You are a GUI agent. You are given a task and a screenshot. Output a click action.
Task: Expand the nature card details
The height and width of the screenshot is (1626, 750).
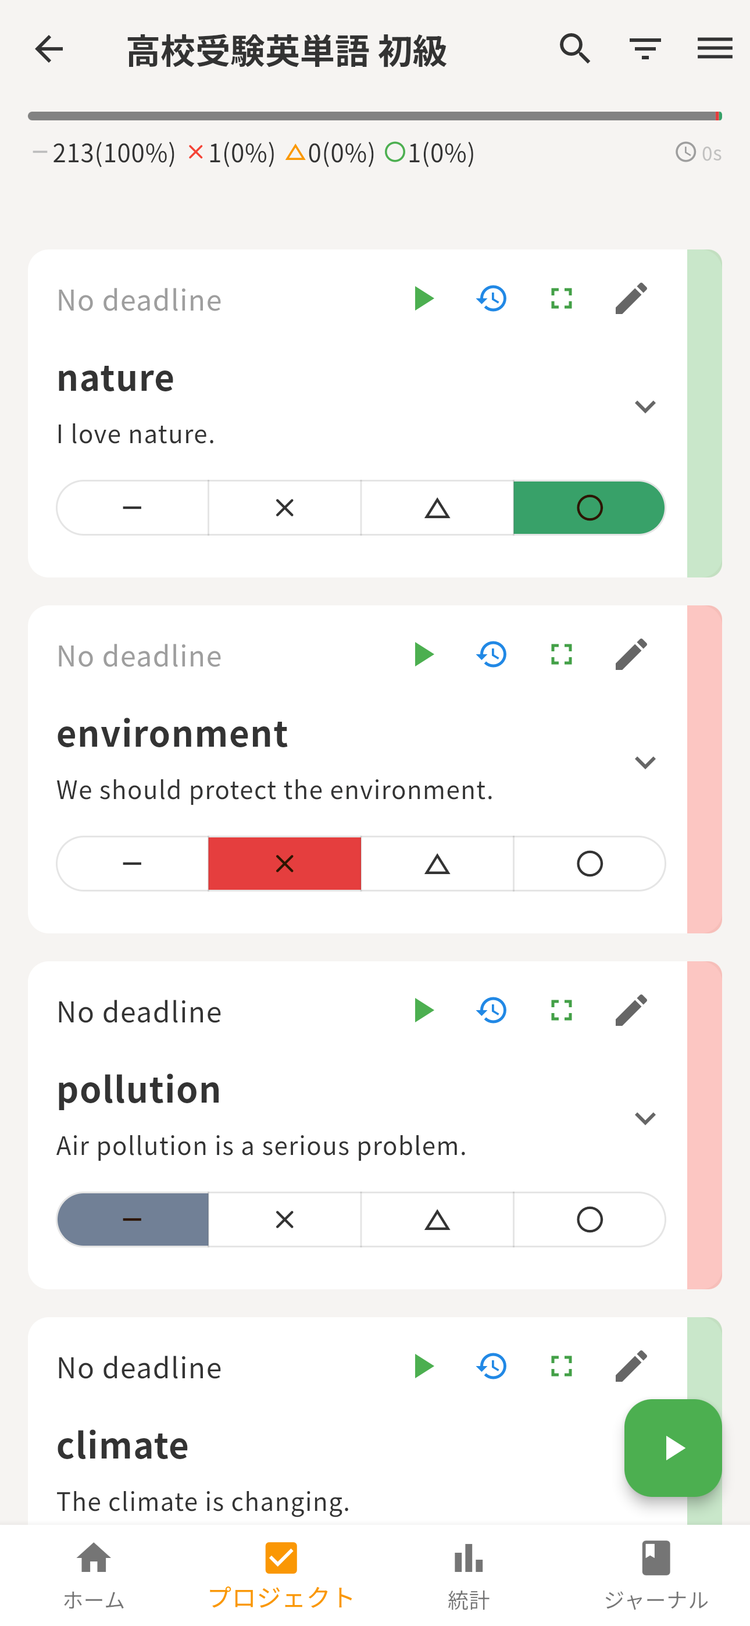pyautogui.click(x=645, y=406)
